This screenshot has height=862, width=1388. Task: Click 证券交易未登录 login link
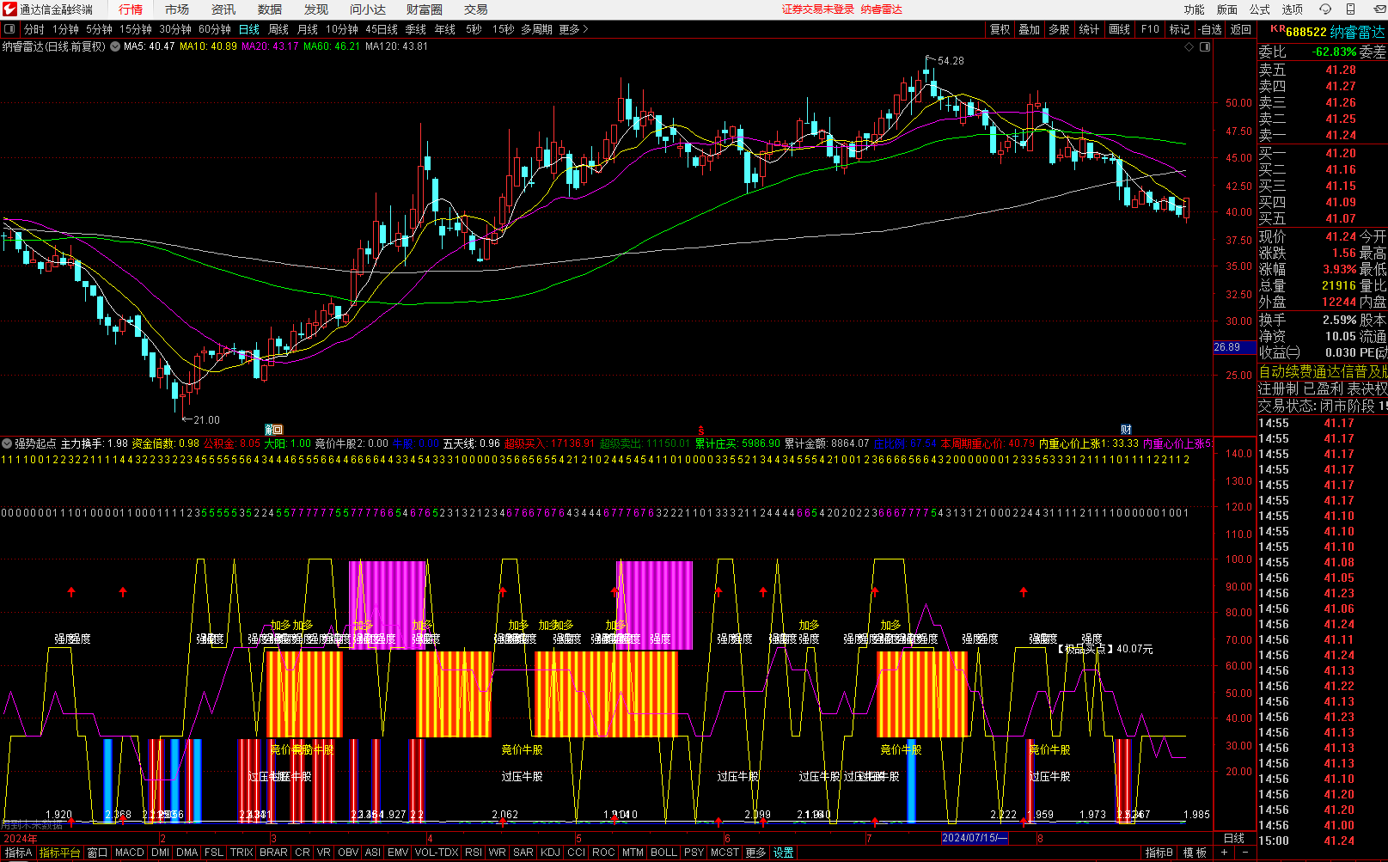[817, 9]
